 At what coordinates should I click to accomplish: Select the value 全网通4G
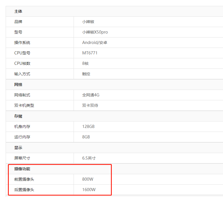[x=91, y=95]
